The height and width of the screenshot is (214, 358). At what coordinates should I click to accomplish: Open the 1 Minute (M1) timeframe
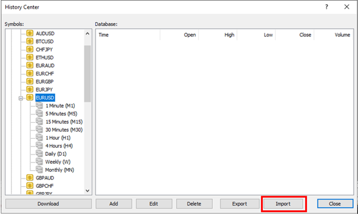tap(60, 106)
